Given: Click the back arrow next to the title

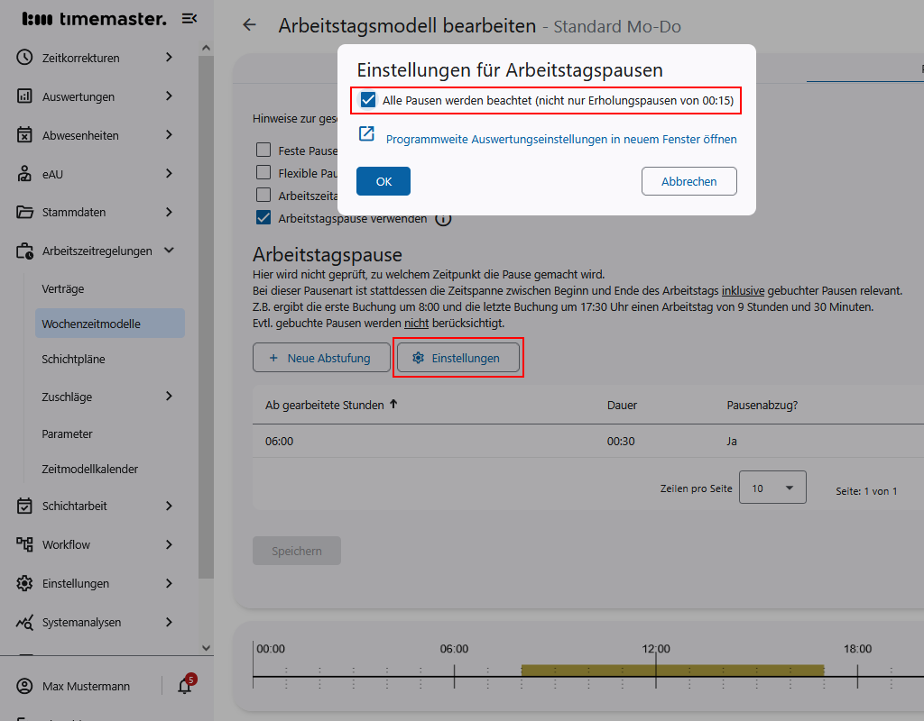Looking at the screenshot, I should point(249,25).
